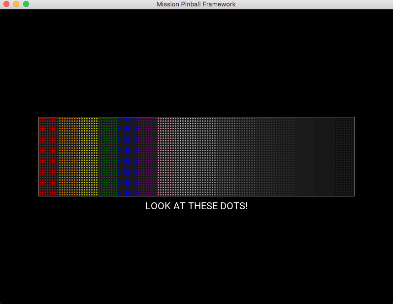This screenshot has height=304, width=393.
Task: Click the "LOOK AT THESE DOTS!" caption
Action: [x=196, y=206]
